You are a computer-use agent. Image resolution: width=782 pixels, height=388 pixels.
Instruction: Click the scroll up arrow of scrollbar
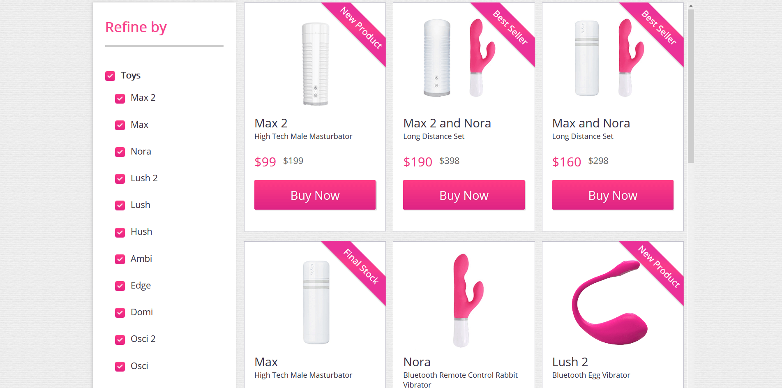[691, 6]
